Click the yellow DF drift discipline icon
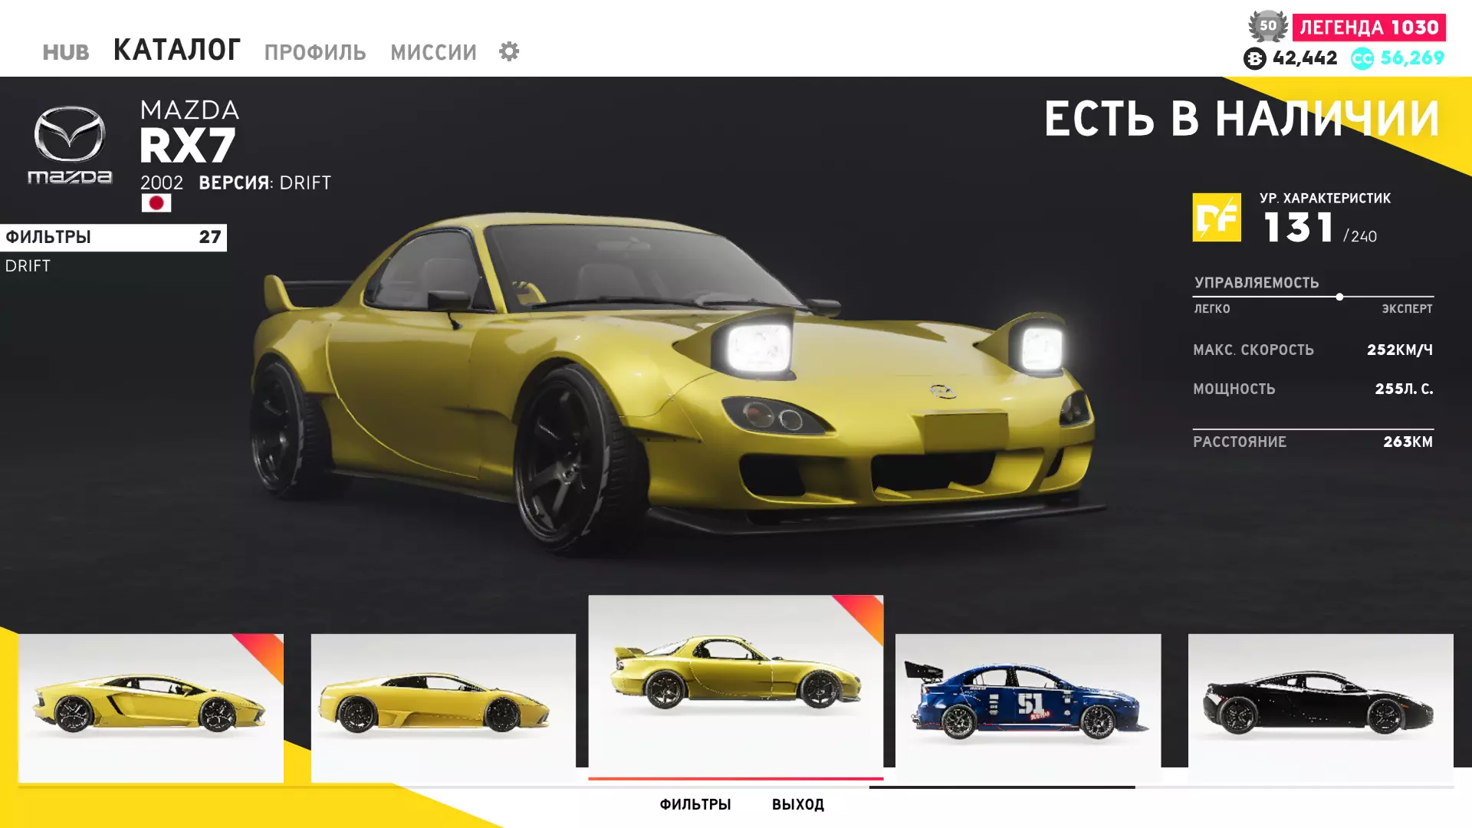 [1216, 218]
